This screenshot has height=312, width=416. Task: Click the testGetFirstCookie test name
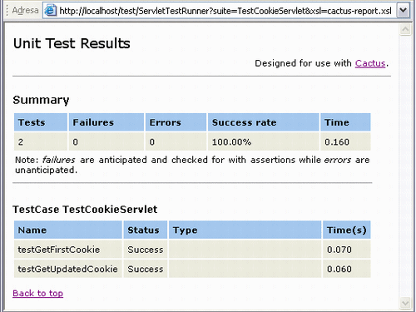(59, 250)
